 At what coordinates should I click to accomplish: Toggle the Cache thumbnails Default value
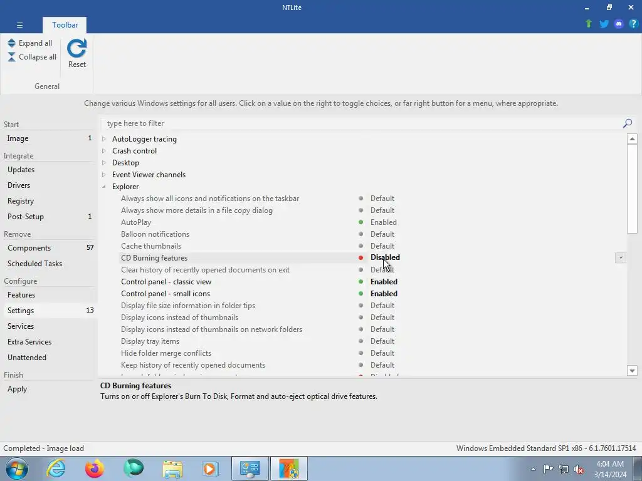tap(382, 246)
